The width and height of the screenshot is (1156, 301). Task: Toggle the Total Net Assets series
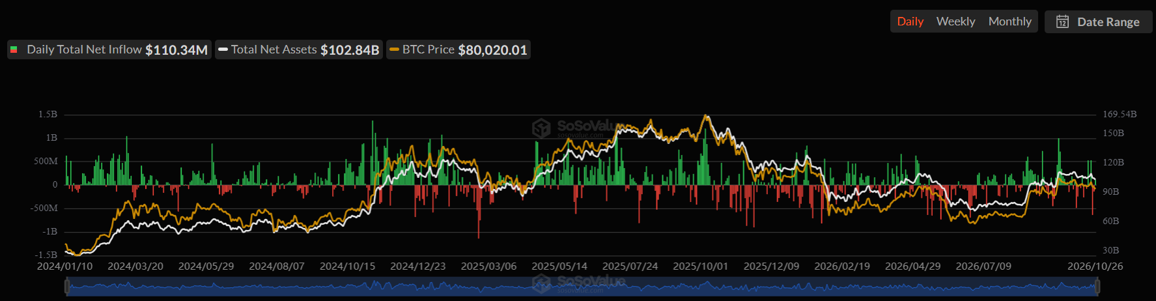pos(299,50)
